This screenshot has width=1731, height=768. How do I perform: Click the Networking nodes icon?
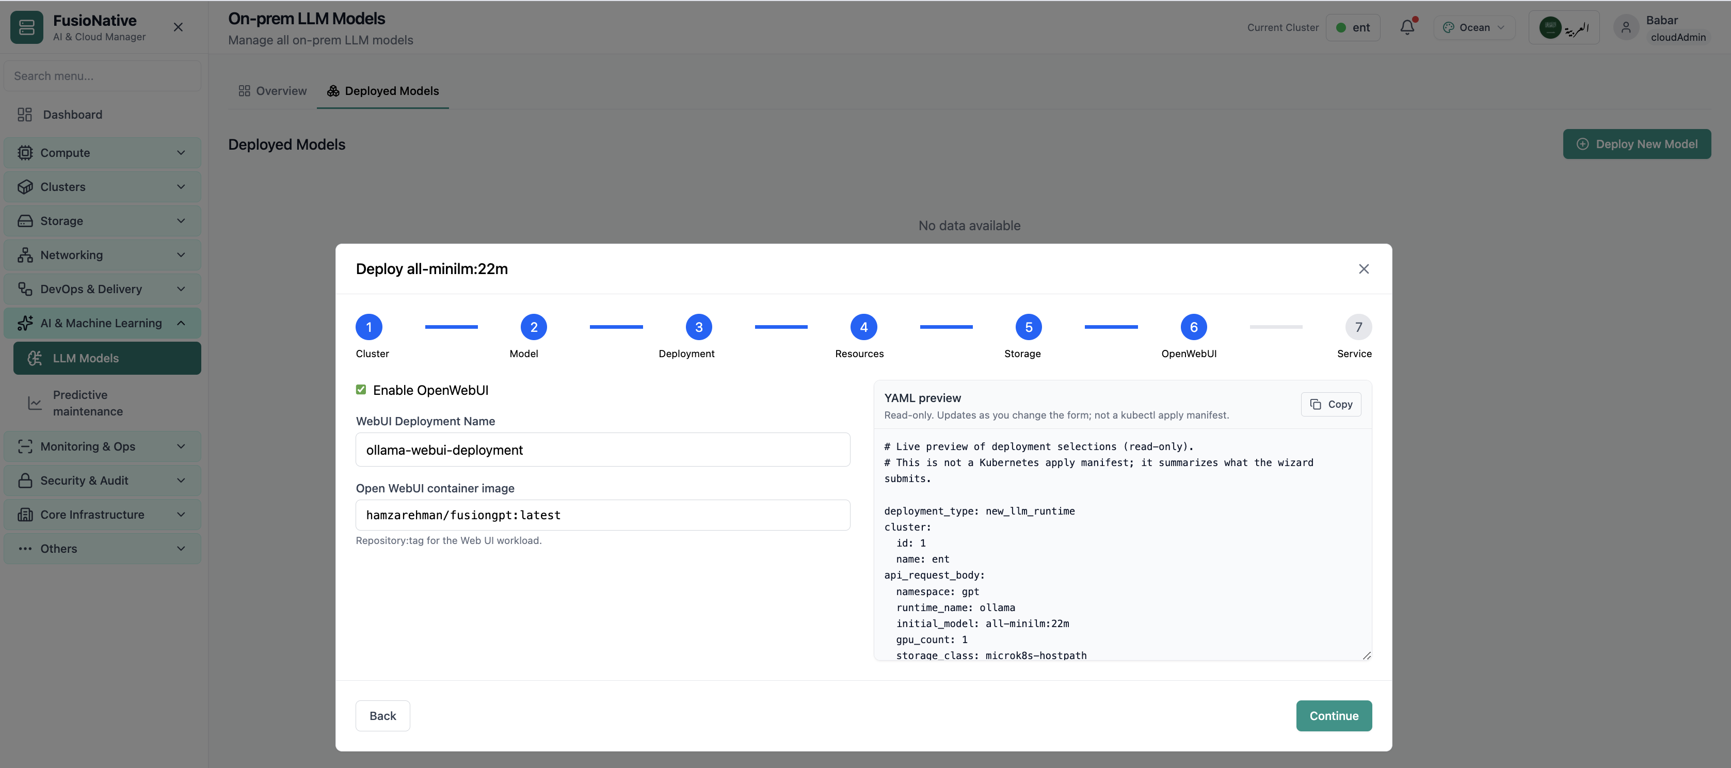coord(25,255)
